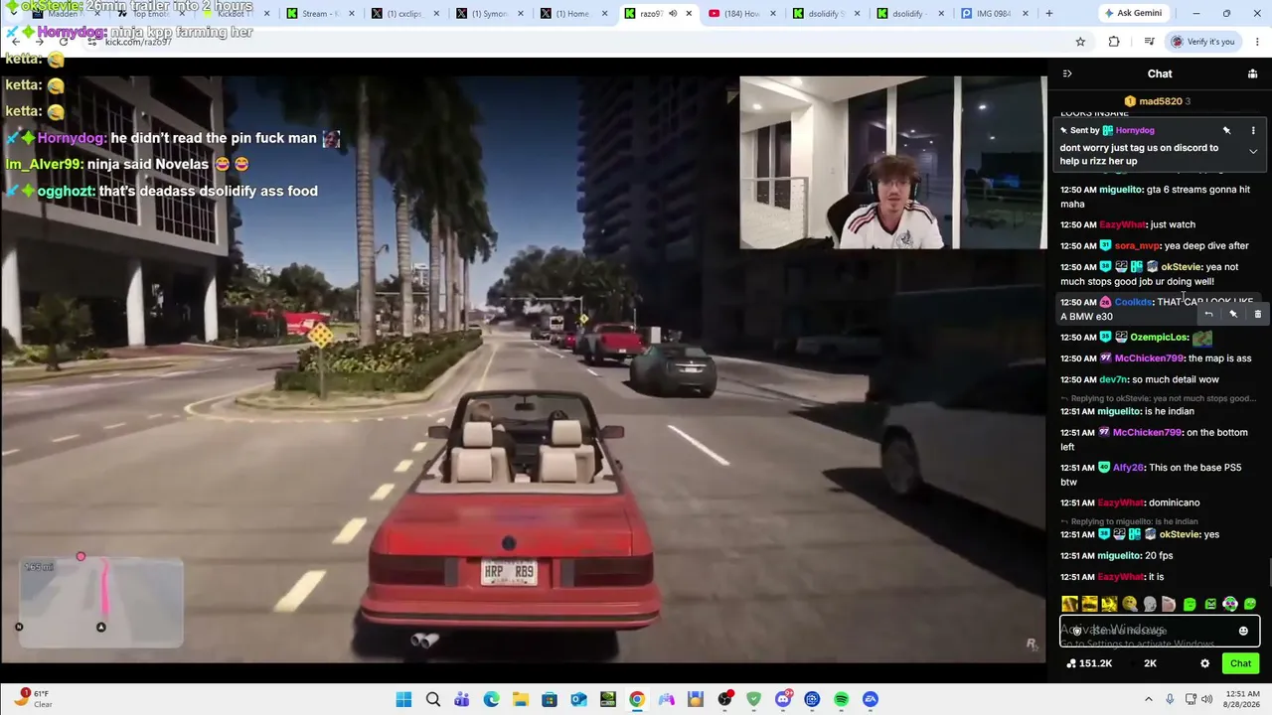Open Ask Gemini

click(1133, 14)
